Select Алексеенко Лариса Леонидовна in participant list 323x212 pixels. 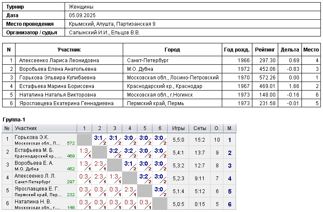(59, 61)
